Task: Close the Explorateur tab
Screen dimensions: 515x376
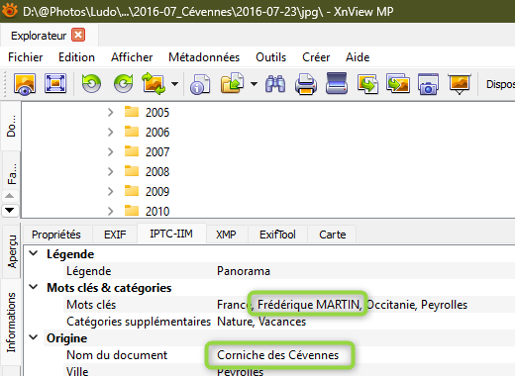Action: [78, 35]
